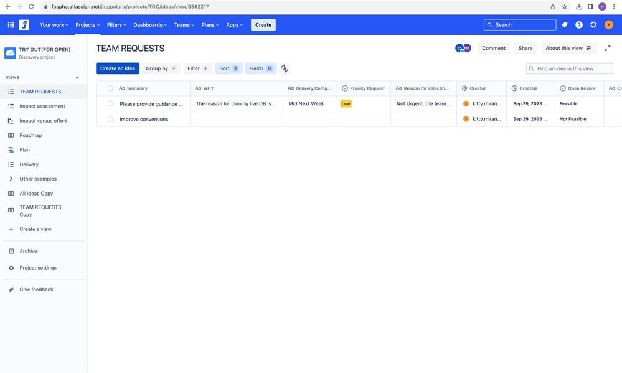
Task: Select the Roadmap view icon
Action: [x=9, y=135]
